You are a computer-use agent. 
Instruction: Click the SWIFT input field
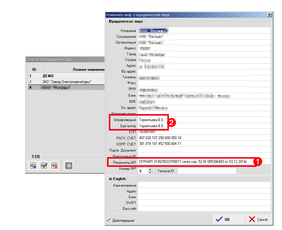(x=204, y=203)
